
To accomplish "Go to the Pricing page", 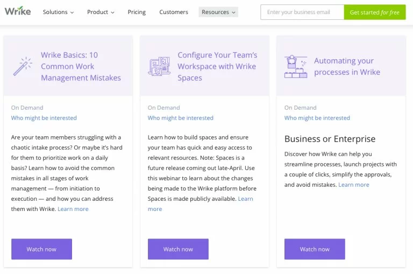I will [137, 12].
